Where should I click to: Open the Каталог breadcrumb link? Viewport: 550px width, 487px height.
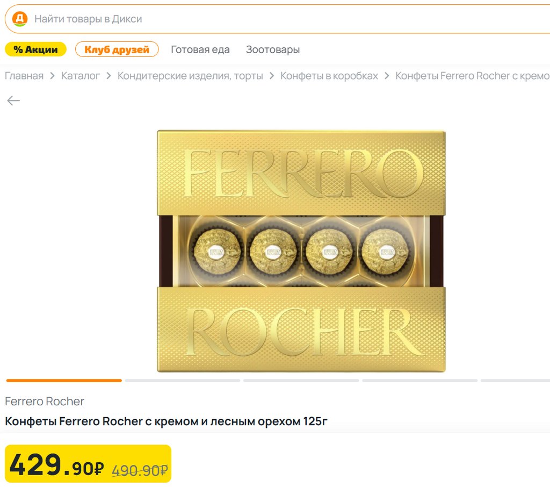click(x=81, y=76)
